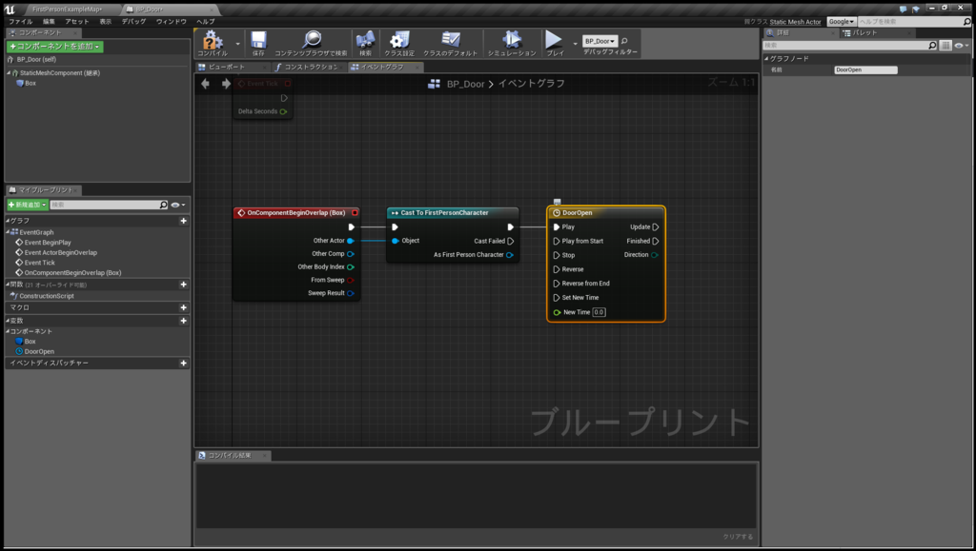
Task: Open Play options dropdown arrow
Action: click(575, 44)
